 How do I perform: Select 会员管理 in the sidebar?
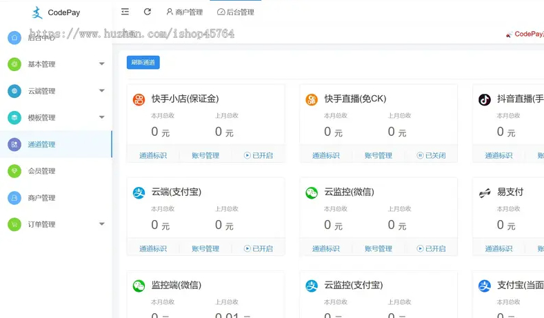pos(41,171)
